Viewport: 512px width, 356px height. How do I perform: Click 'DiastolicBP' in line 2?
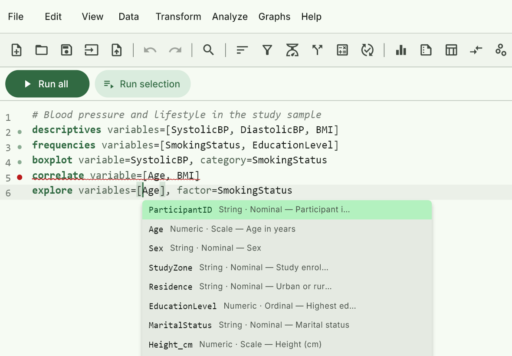[x=272, y=130]
